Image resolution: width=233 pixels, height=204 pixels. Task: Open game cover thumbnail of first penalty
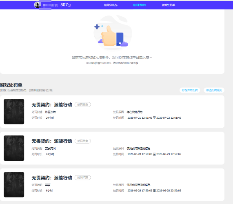click(14, 111)
